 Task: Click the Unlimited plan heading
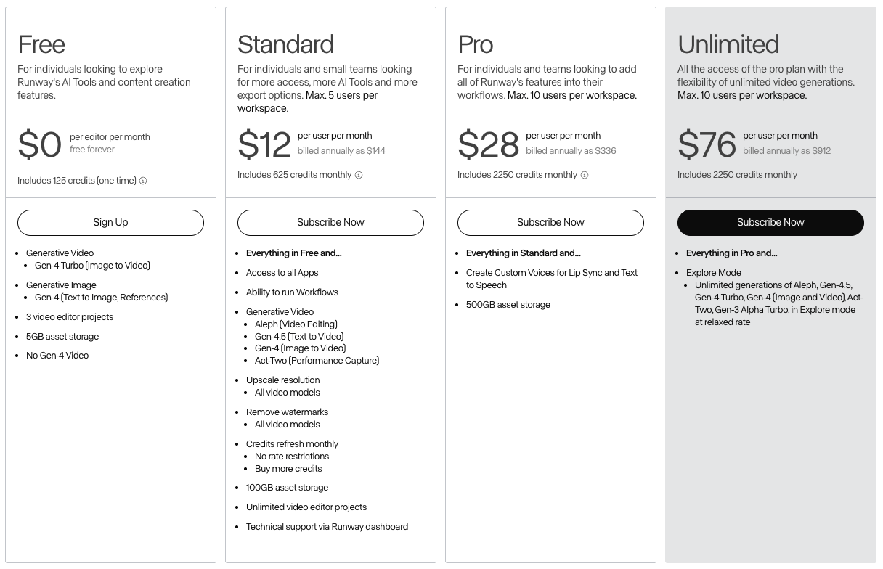click(x=728, y=44)
